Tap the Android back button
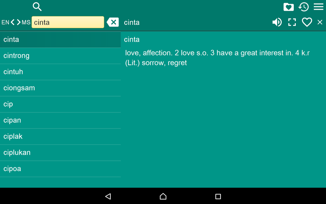Viewport: 326px width, 204px height. (108, 196)
